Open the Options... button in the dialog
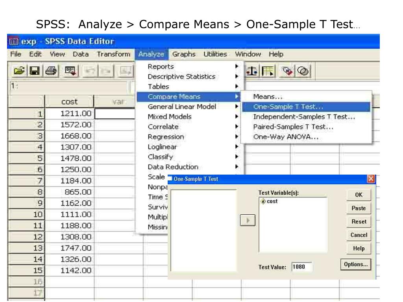Image resolution: width=403 pixels, height=302 pixels. click(x=356, y=264)
